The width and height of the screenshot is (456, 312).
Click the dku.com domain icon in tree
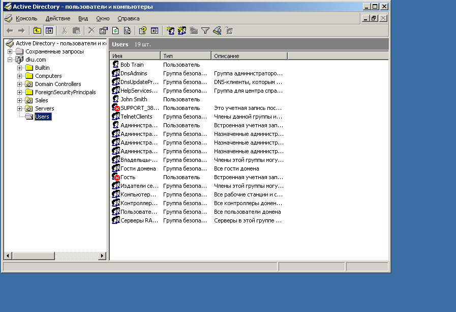tap(19, 60)
